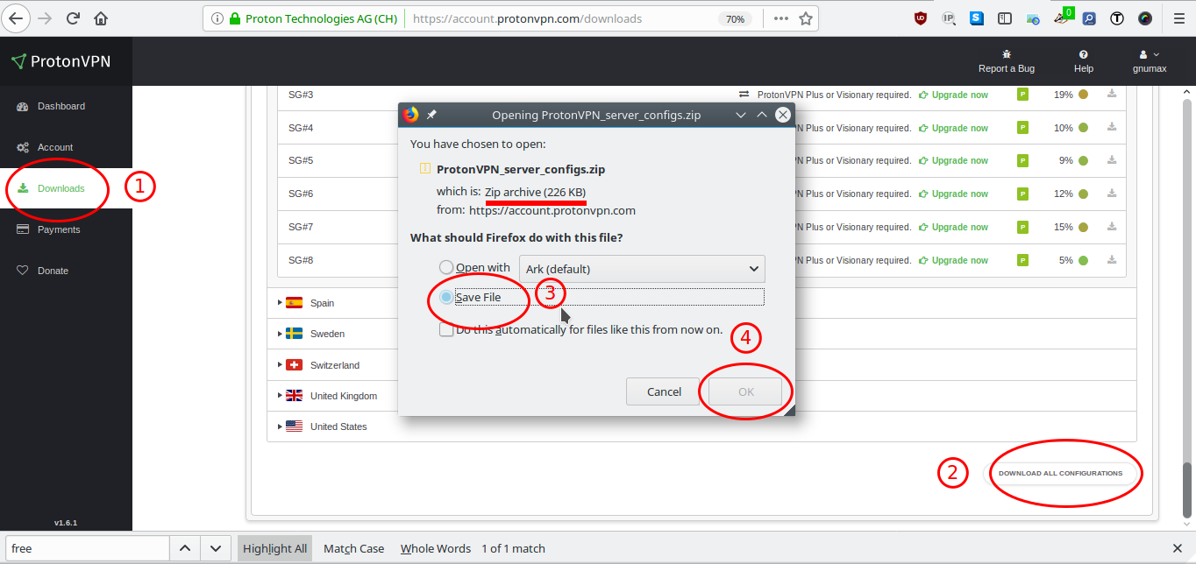Toggle Whole Words in find bar
The image size is (1196, 564).
pyautogui.click(x=436, y=548)
